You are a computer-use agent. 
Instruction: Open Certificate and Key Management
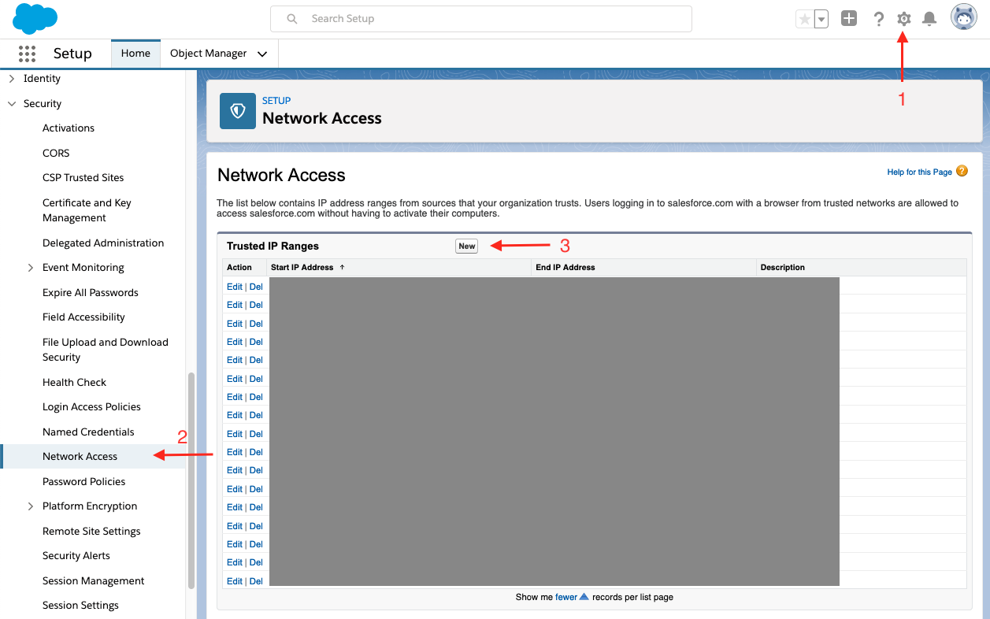tap(87, 210)
